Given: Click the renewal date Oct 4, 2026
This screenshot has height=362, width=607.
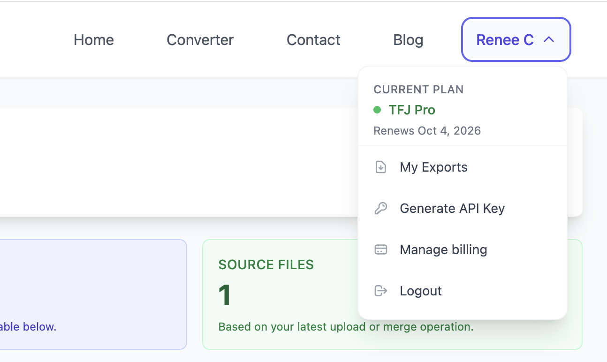Looking at the screenshot, I should [427, 130].
